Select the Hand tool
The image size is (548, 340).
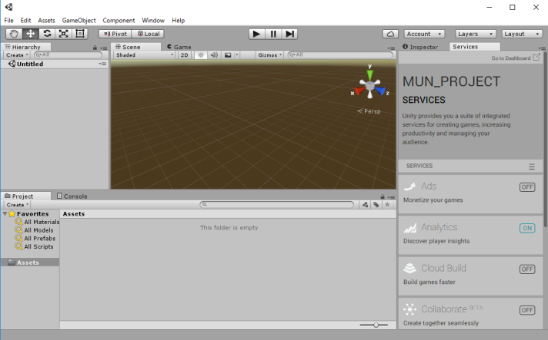pyautogui.click(x=14, y=34)
